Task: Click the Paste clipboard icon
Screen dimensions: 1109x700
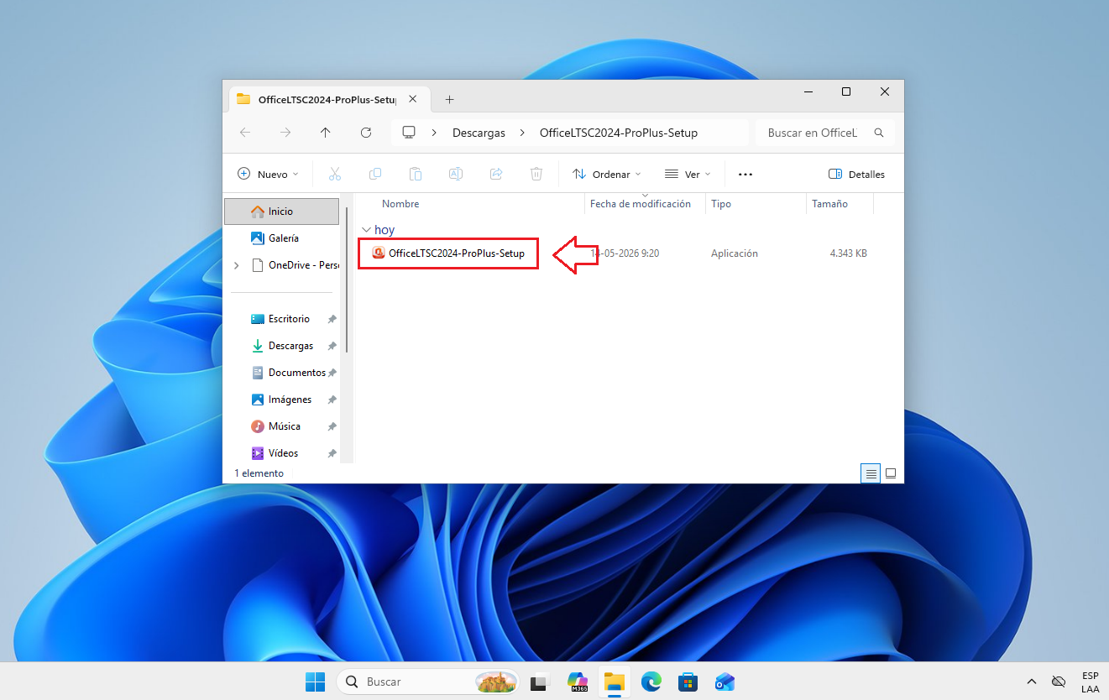Action: [416, 174]
